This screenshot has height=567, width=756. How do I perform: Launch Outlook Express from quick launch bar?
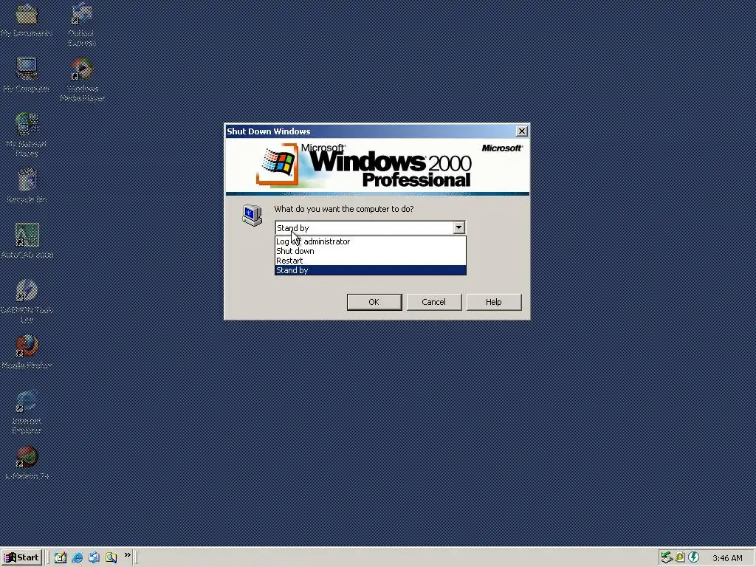click(94, 557)
